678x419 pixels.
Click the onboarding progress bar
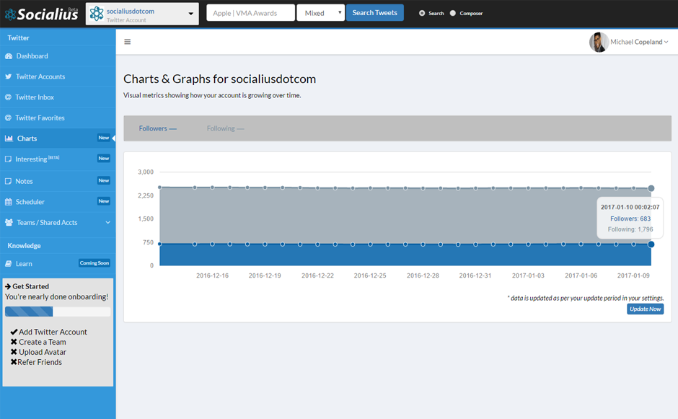[58, 312]
